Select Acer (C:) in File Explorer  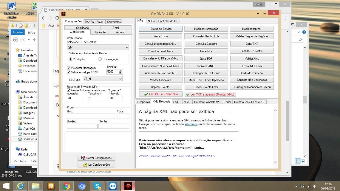29,129
